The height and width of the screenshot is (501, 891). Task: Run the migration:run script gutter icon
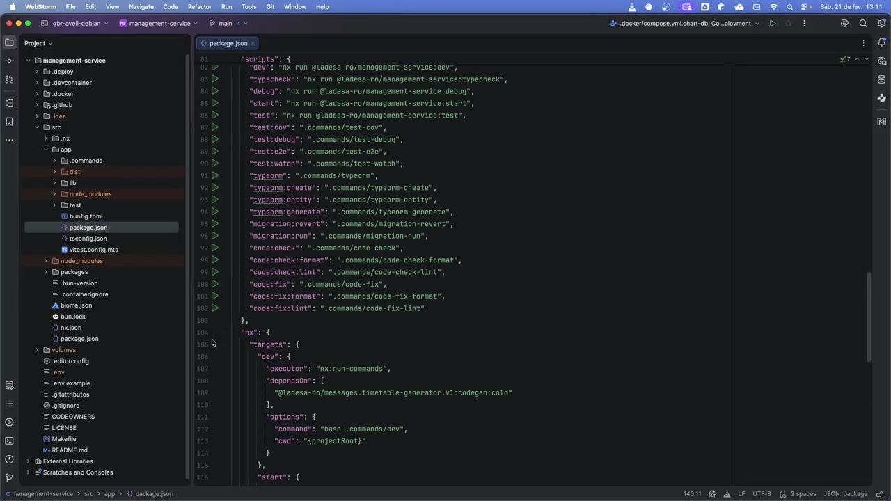coord(215,236)
